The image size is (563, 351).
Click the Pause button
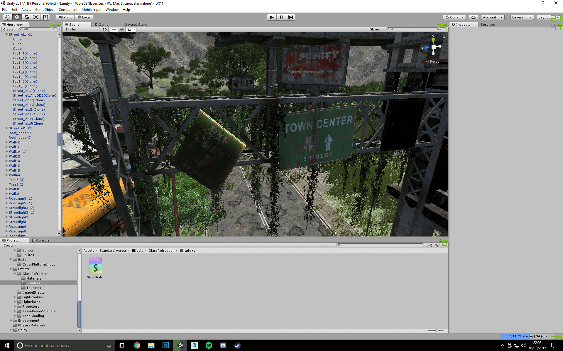[281, 17]
